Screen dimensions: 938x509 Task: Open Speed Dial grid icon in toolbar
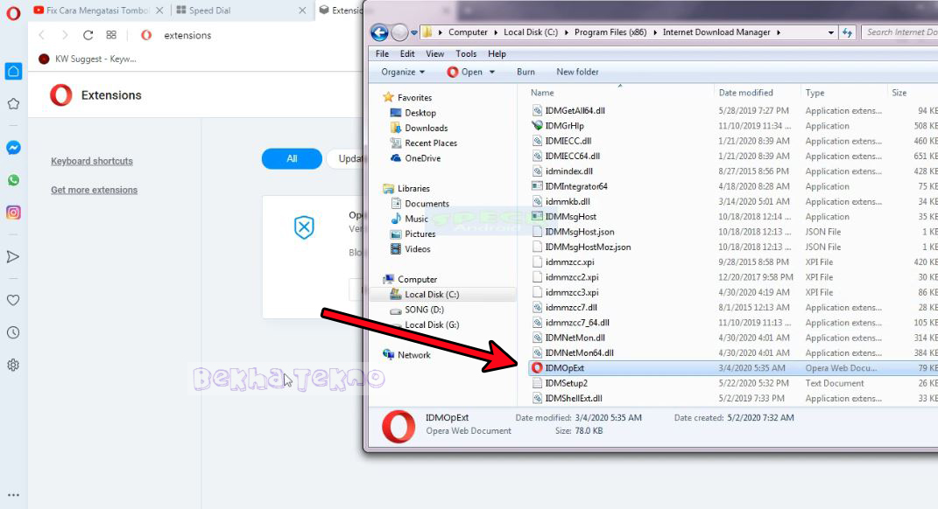[111, 35]
